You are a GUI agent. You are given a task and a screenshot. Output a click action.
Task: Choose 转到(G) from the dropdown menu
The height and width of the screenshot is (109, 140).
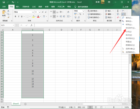[x=130, y=24]
